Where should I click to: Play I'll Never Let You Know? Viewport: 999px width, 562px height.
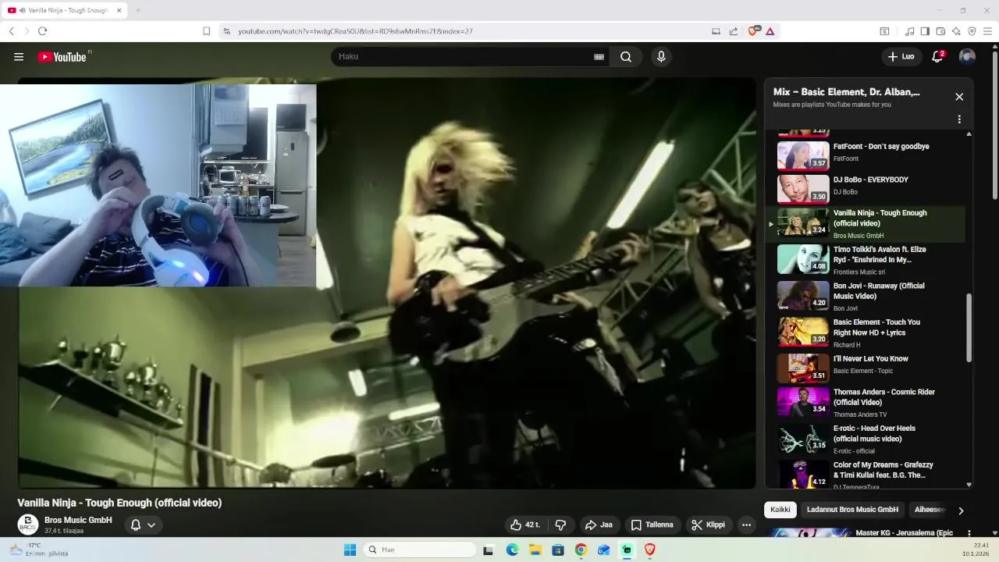coord(865,368)
